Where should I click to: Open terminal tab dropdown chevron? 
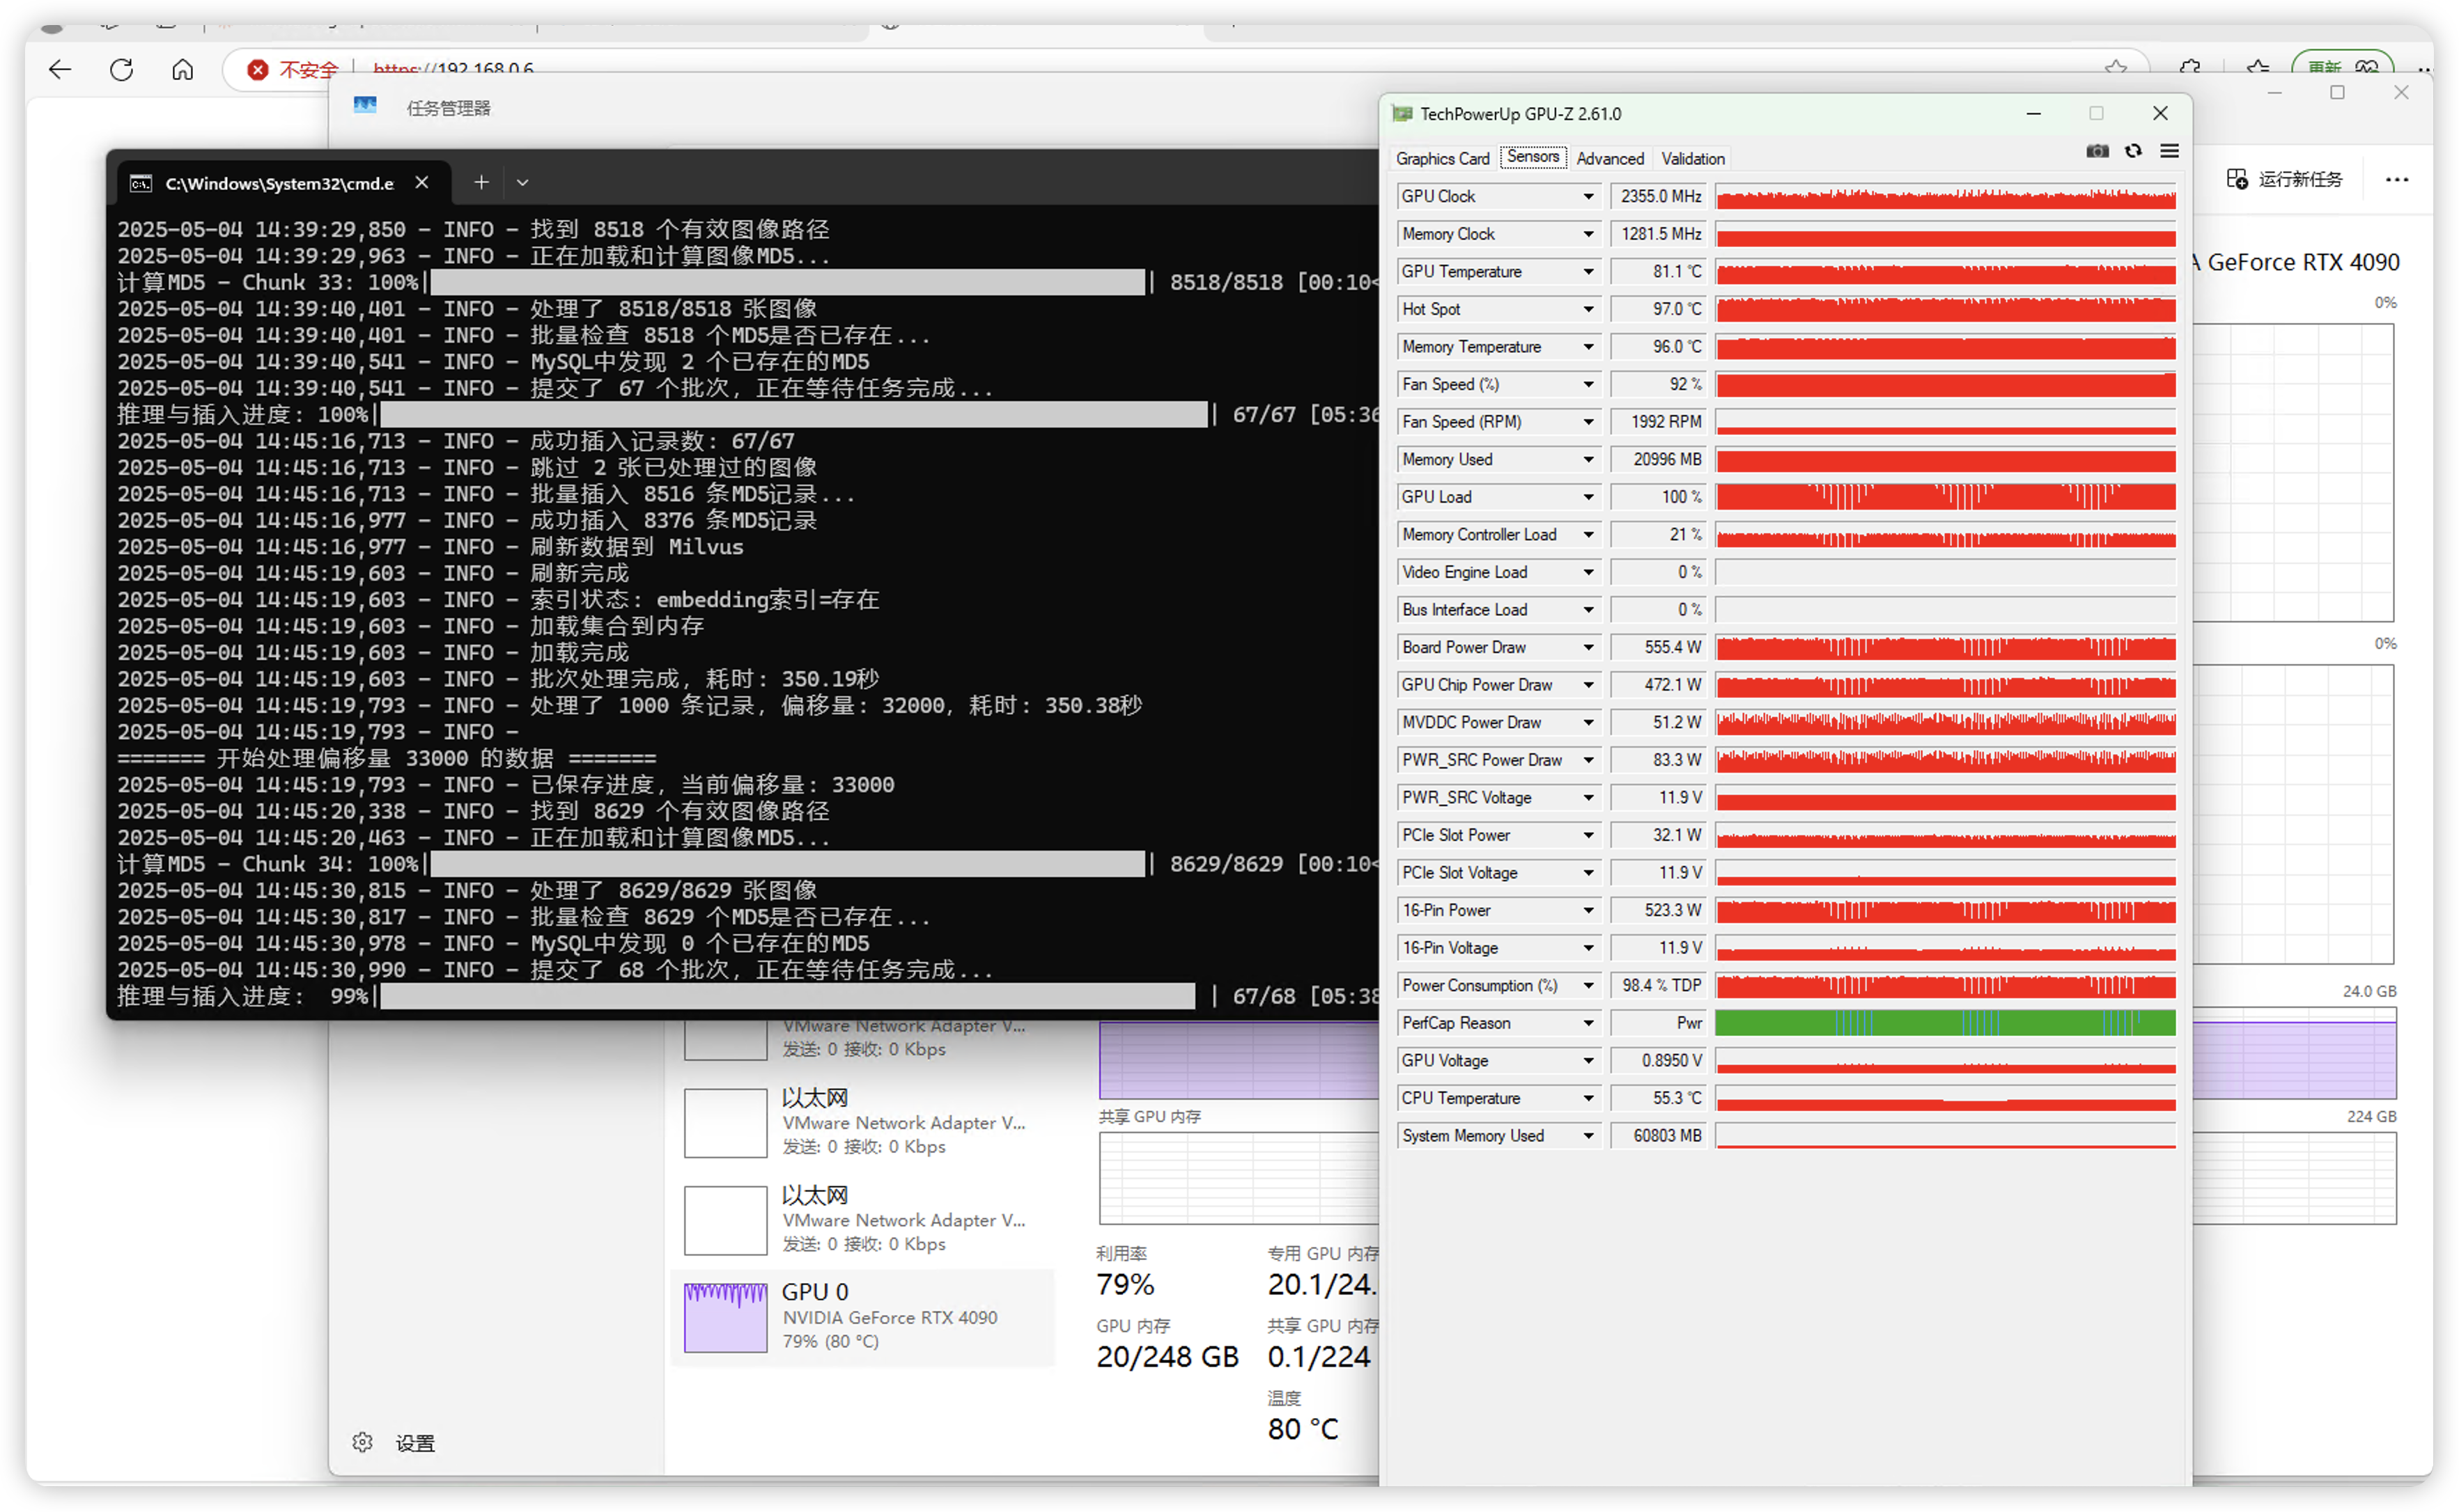coord(522,182)
